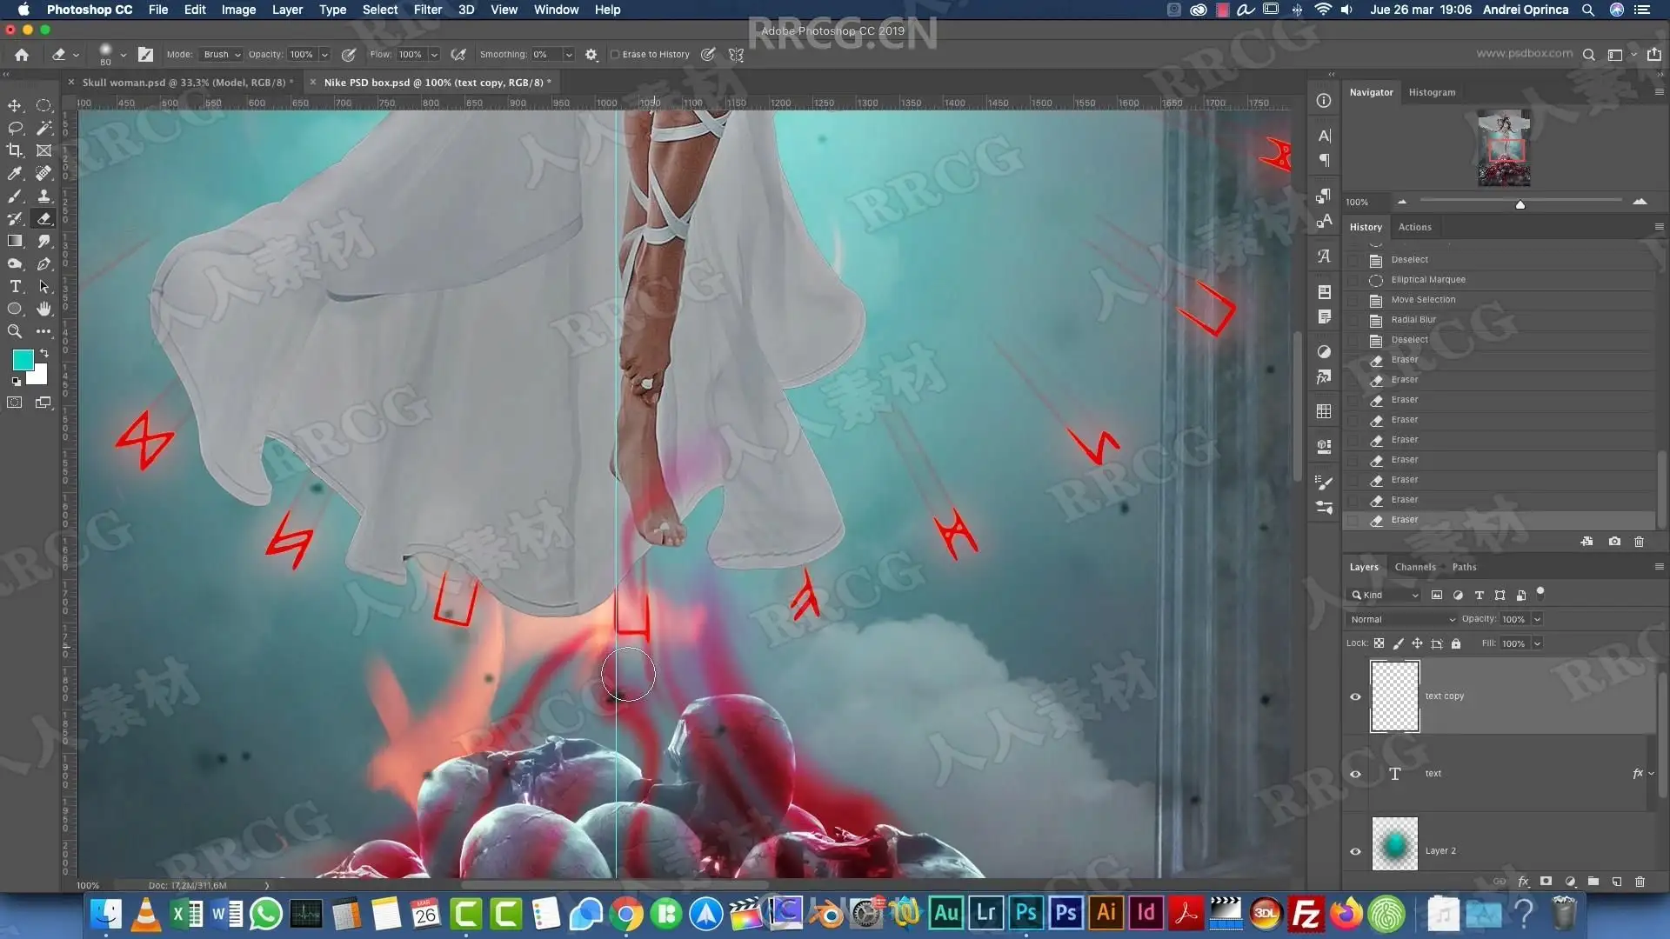Hide the text copy layer

[x=1355, y=696]
